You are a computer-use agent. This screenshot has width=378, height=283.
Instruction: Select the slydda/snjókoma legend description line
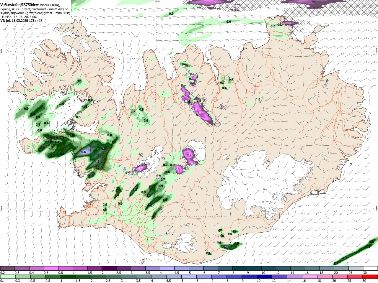tap(35, 13)
